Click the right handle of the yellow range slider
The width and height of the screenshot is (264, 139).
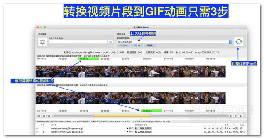pos(151,116)
